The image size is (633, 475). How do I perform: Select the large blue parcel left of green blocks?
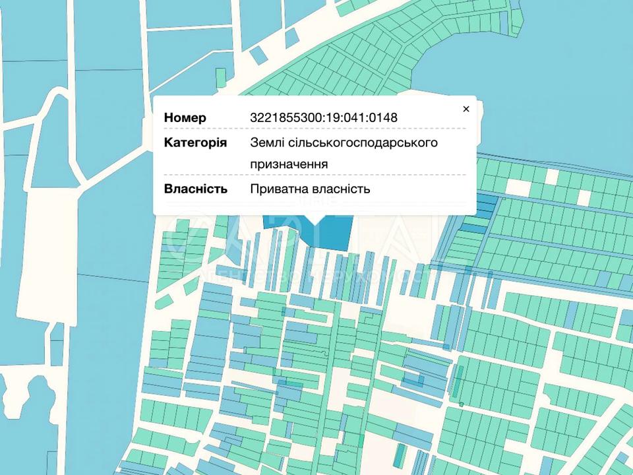point(105,264)
